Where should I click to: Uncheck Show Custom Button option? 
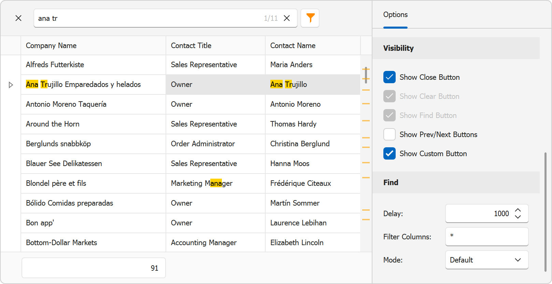point(390,154)
